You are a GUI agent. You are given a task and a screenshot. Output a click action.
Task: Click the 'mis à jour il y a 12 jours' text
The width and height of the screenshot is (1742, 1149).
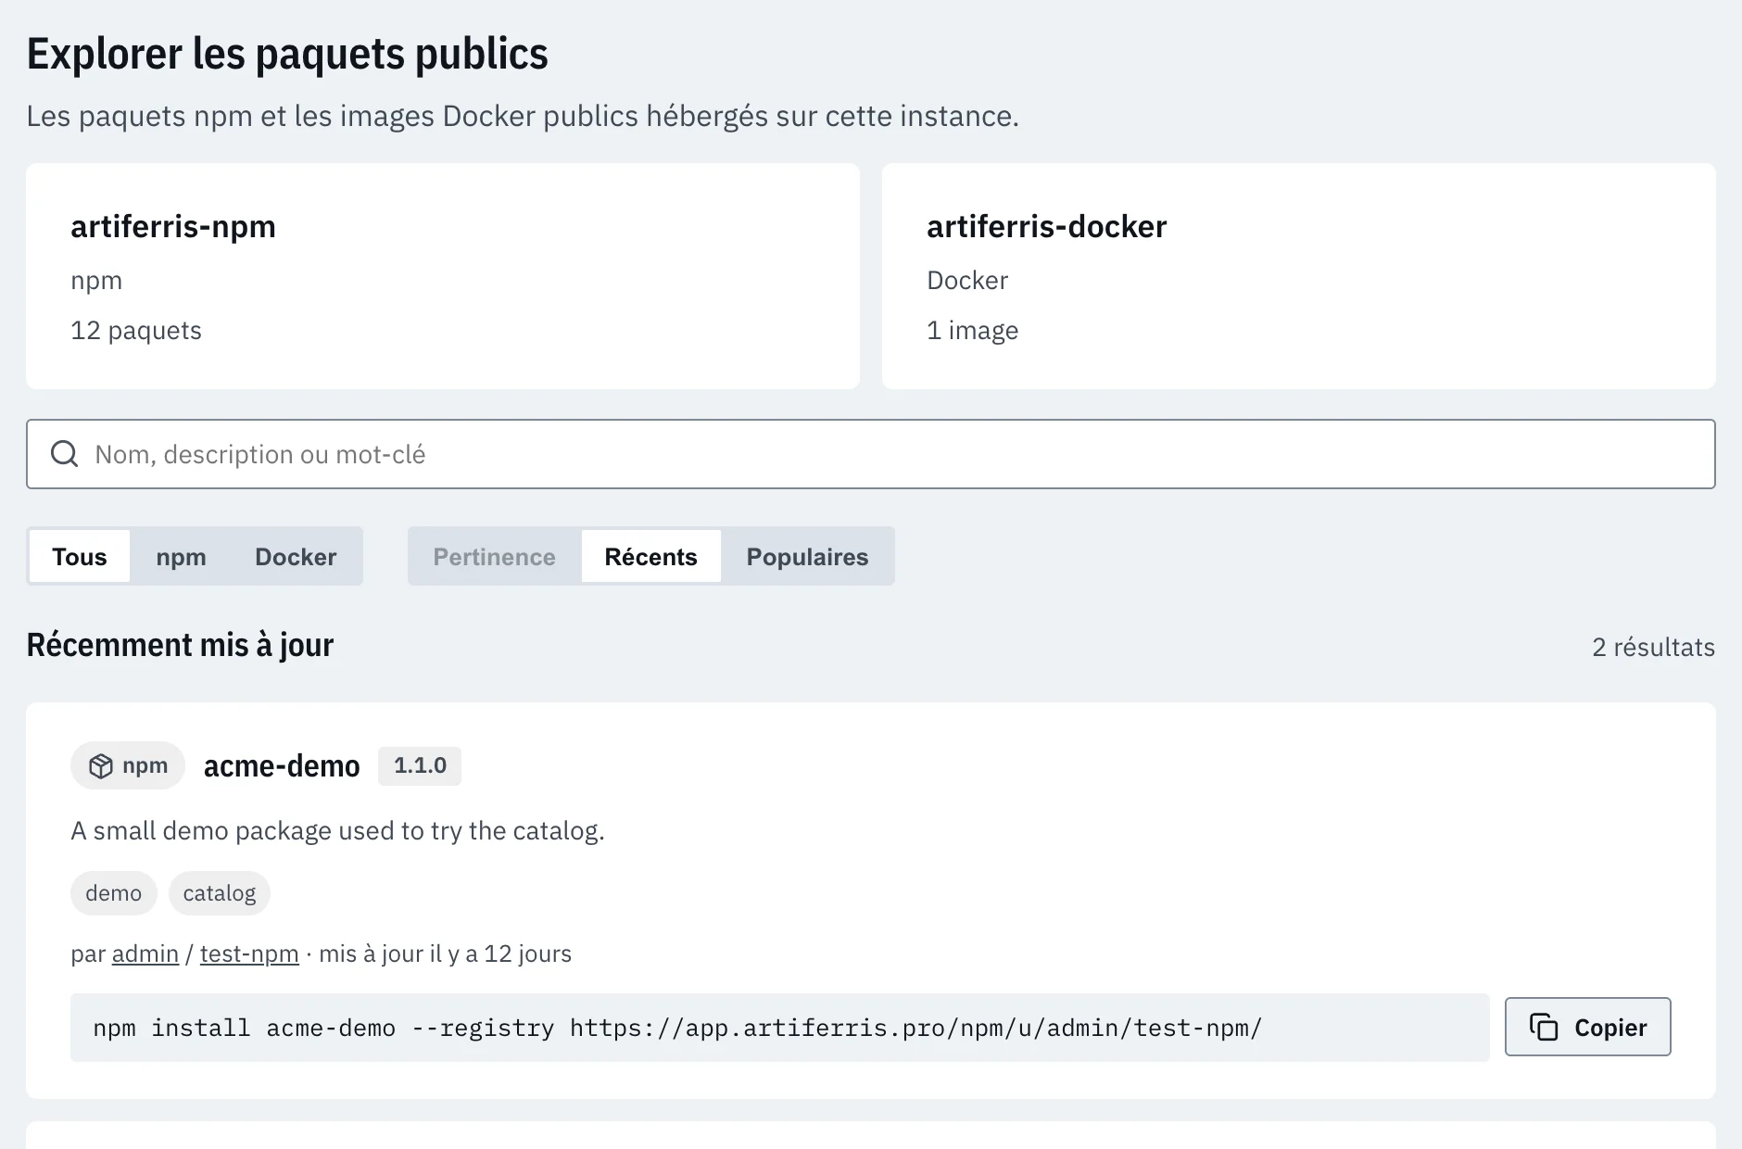point(445,953)
